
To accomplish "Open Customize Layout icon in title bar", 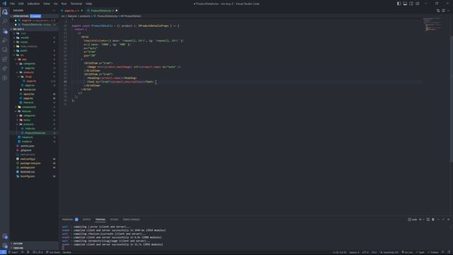I will (418, 4).
